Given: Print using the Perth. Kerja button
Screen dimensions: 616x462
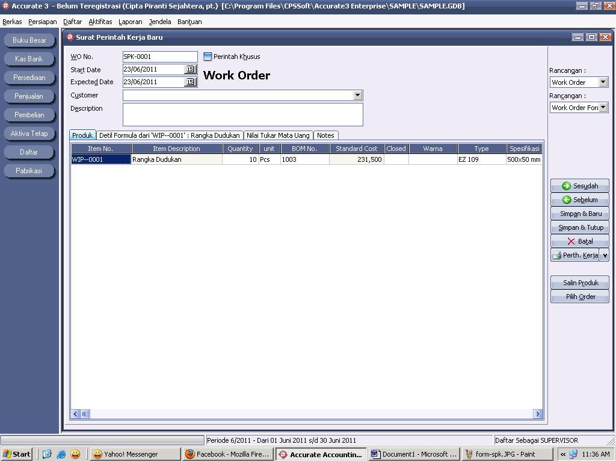Looking at the screenshot, I should click(576, 254).
